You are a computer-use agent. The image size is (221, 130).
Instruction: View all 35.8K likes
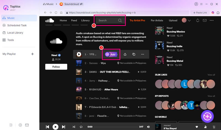click(211, 75)
